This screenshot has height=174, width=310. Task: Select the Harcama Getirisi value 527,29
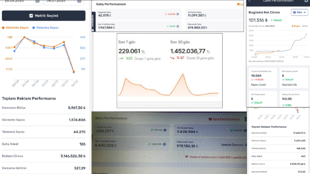point(80,168)
